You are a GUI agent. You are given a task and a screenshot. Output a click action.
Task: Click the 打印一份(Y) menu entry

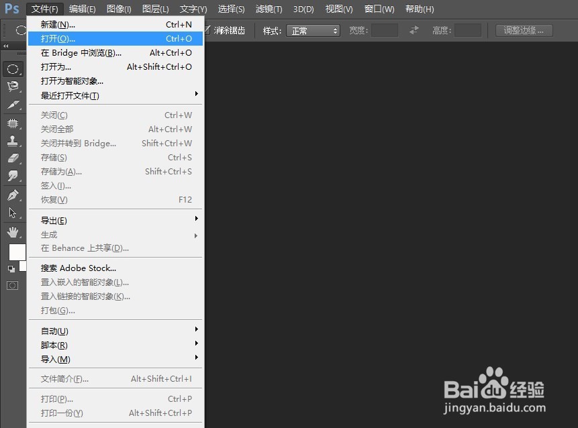point(115,413)
